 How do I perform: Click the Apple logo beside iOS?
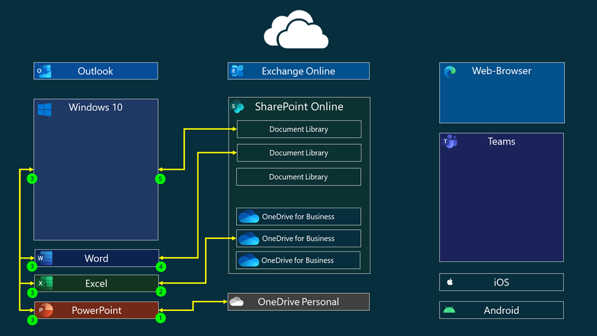pyautogui.click(x=449, y=282)
